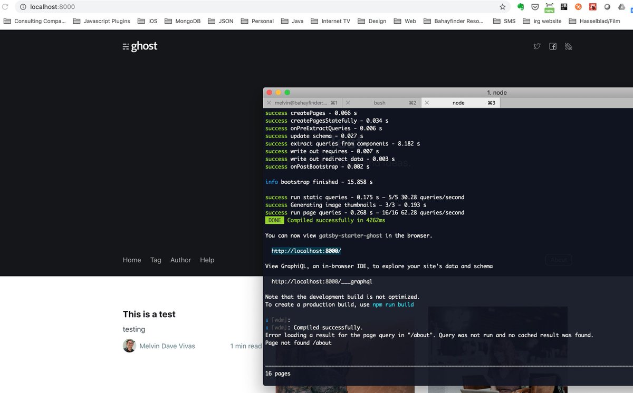The image size is (633, 393).
Task: Open the Pocket extension icon
Action: (535, 7)
